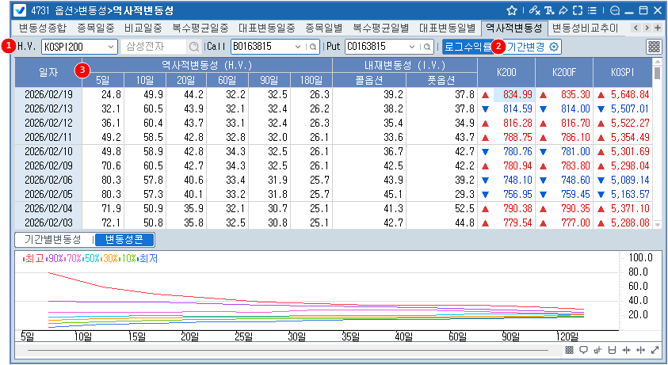Click the fullscreen capture icon in title bar
This screenshot has height=365, width=668.
click(577, 11)
